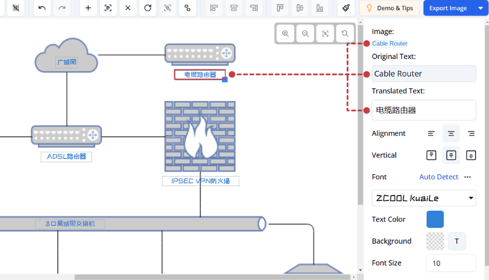Set vertical alignment to top

(x=431, y=155)
